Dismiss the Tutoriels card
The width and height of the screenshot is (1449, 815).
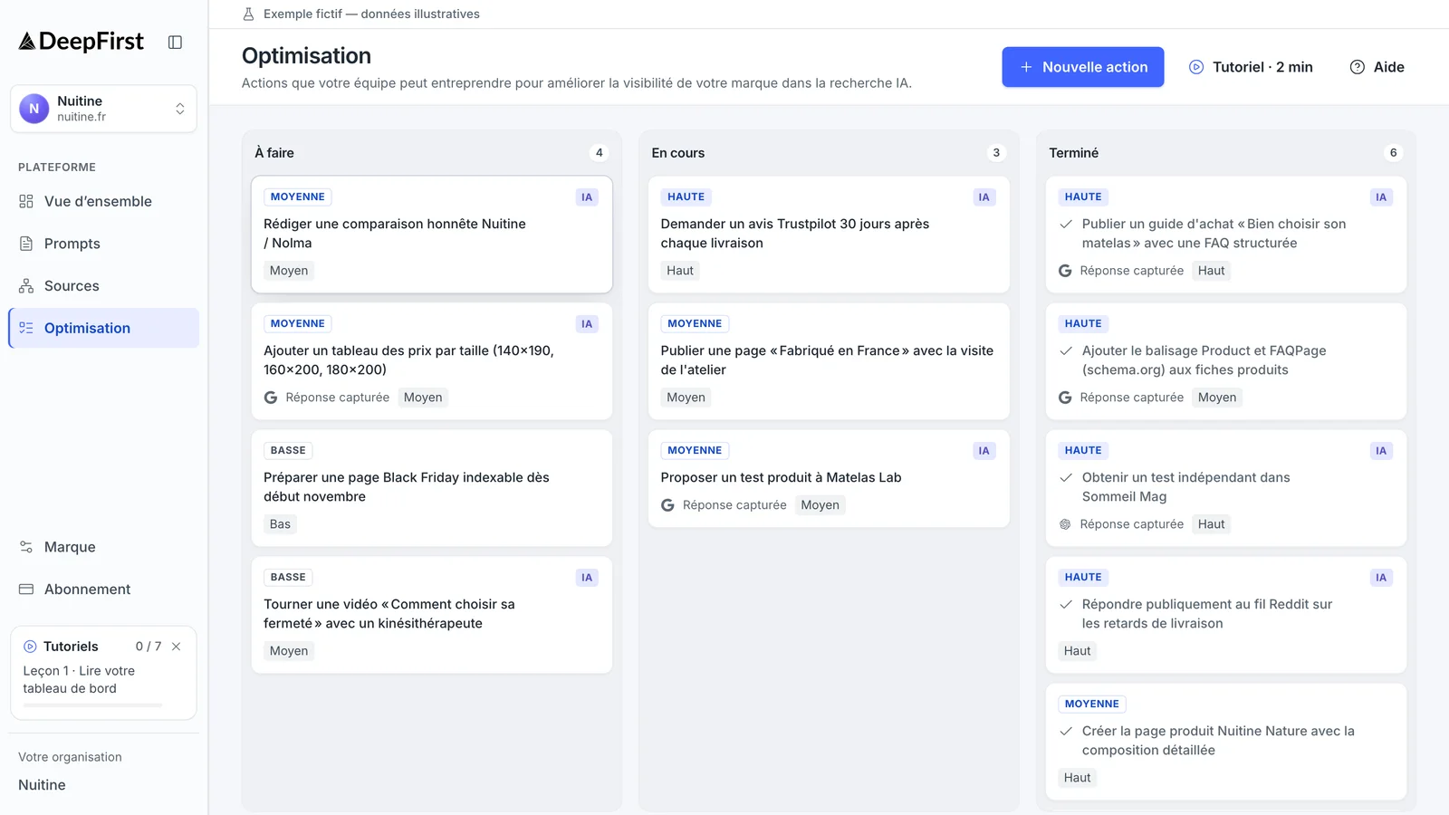coord(177,647)
